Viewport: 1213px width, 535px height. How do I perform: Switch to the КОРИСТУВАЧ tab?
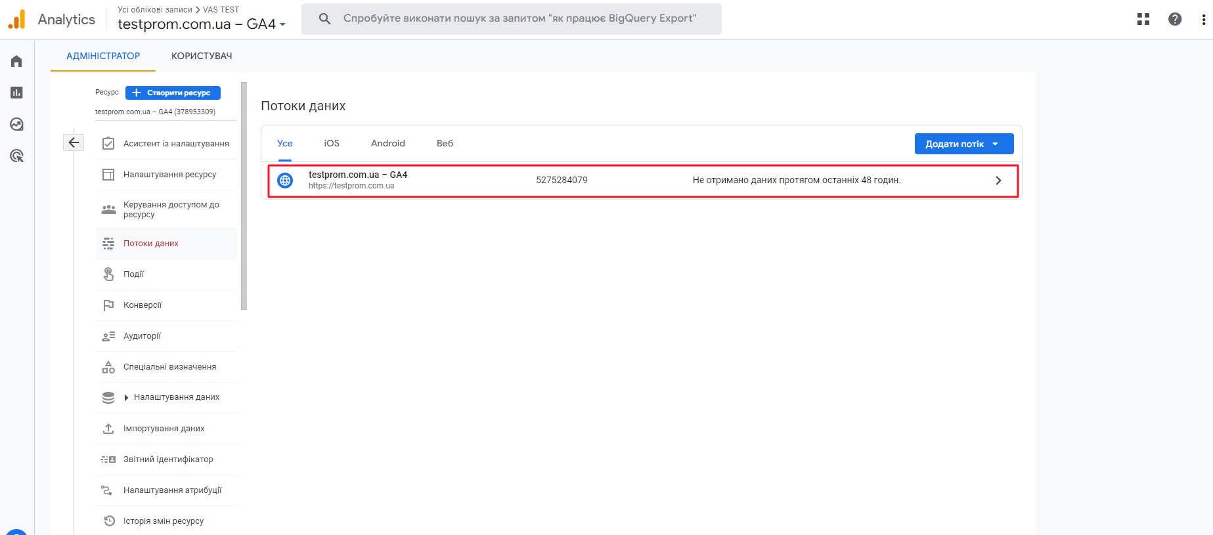[202, 56]
